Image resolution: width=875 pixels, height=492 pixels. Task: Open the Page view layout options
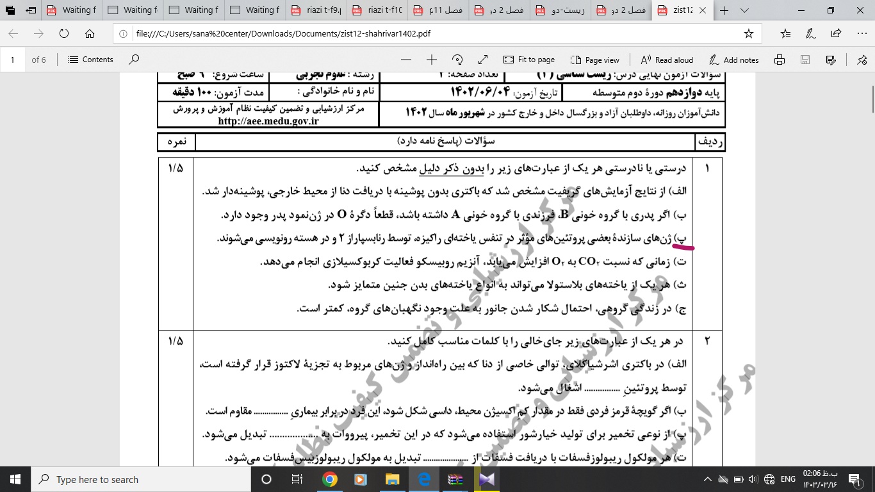[x=595, y=60]
